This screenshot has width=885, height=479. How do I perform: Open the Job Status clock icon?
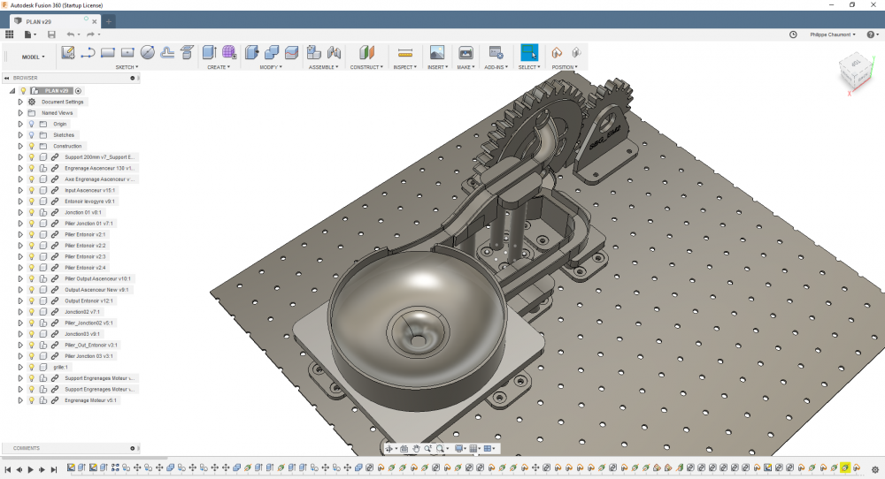(x=793, y=34)
